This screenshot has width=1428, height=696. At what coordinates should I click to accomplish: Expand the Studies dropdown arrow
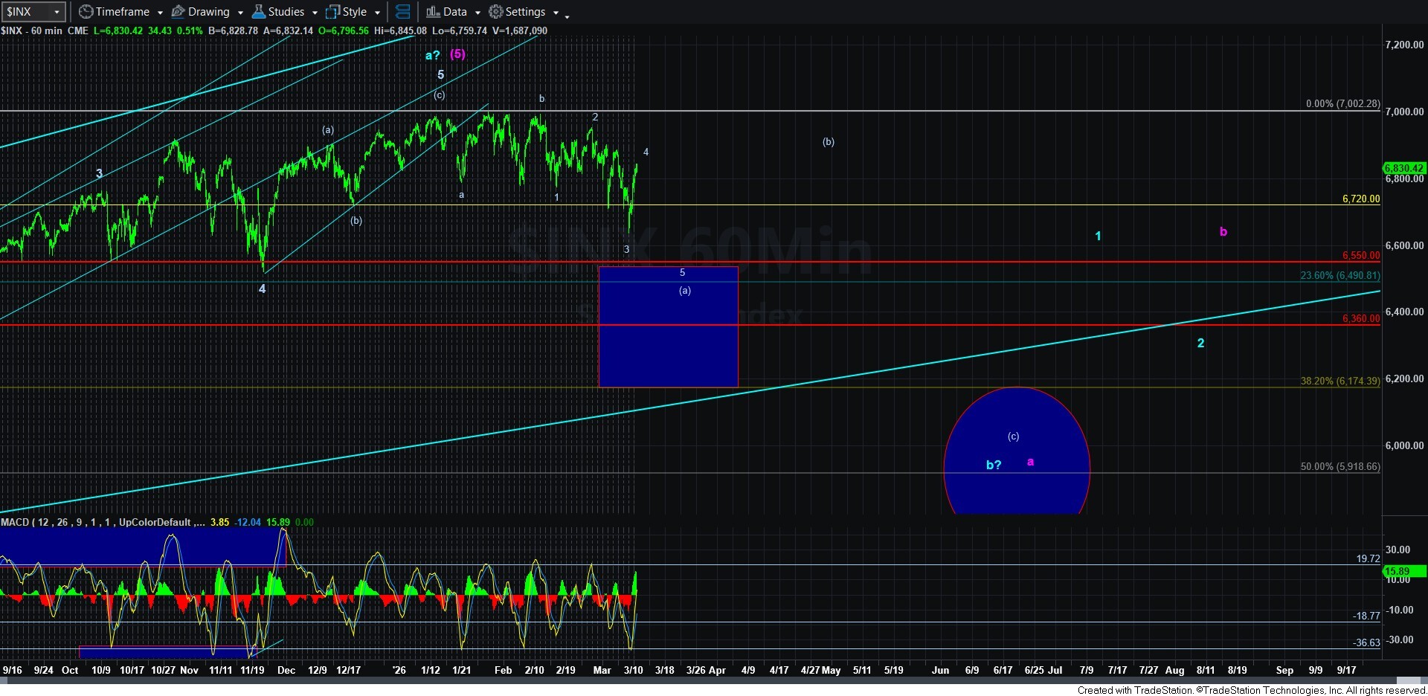click(x=315, y=13)
